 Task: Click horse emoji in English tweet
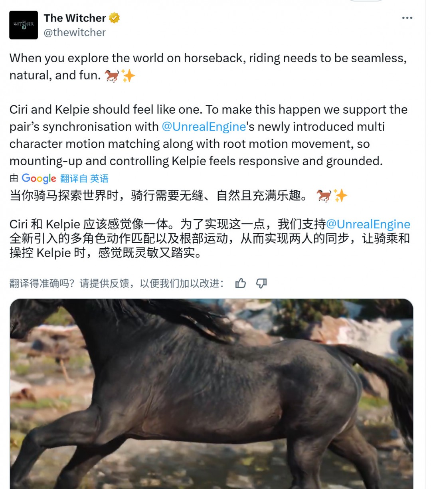(x=112, y=75)
